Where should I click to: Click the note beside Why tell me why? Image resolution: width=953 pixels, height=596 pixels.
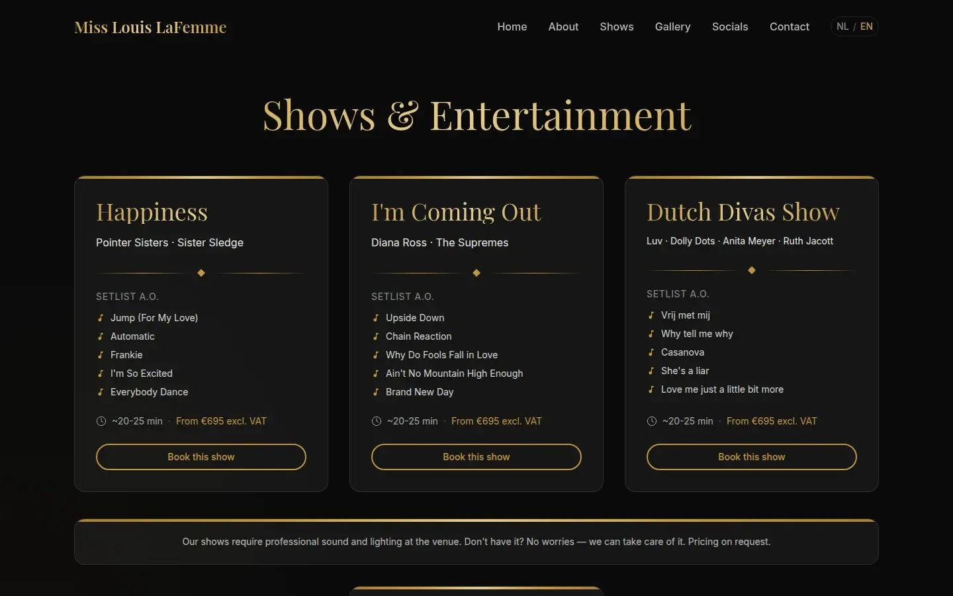651,334
